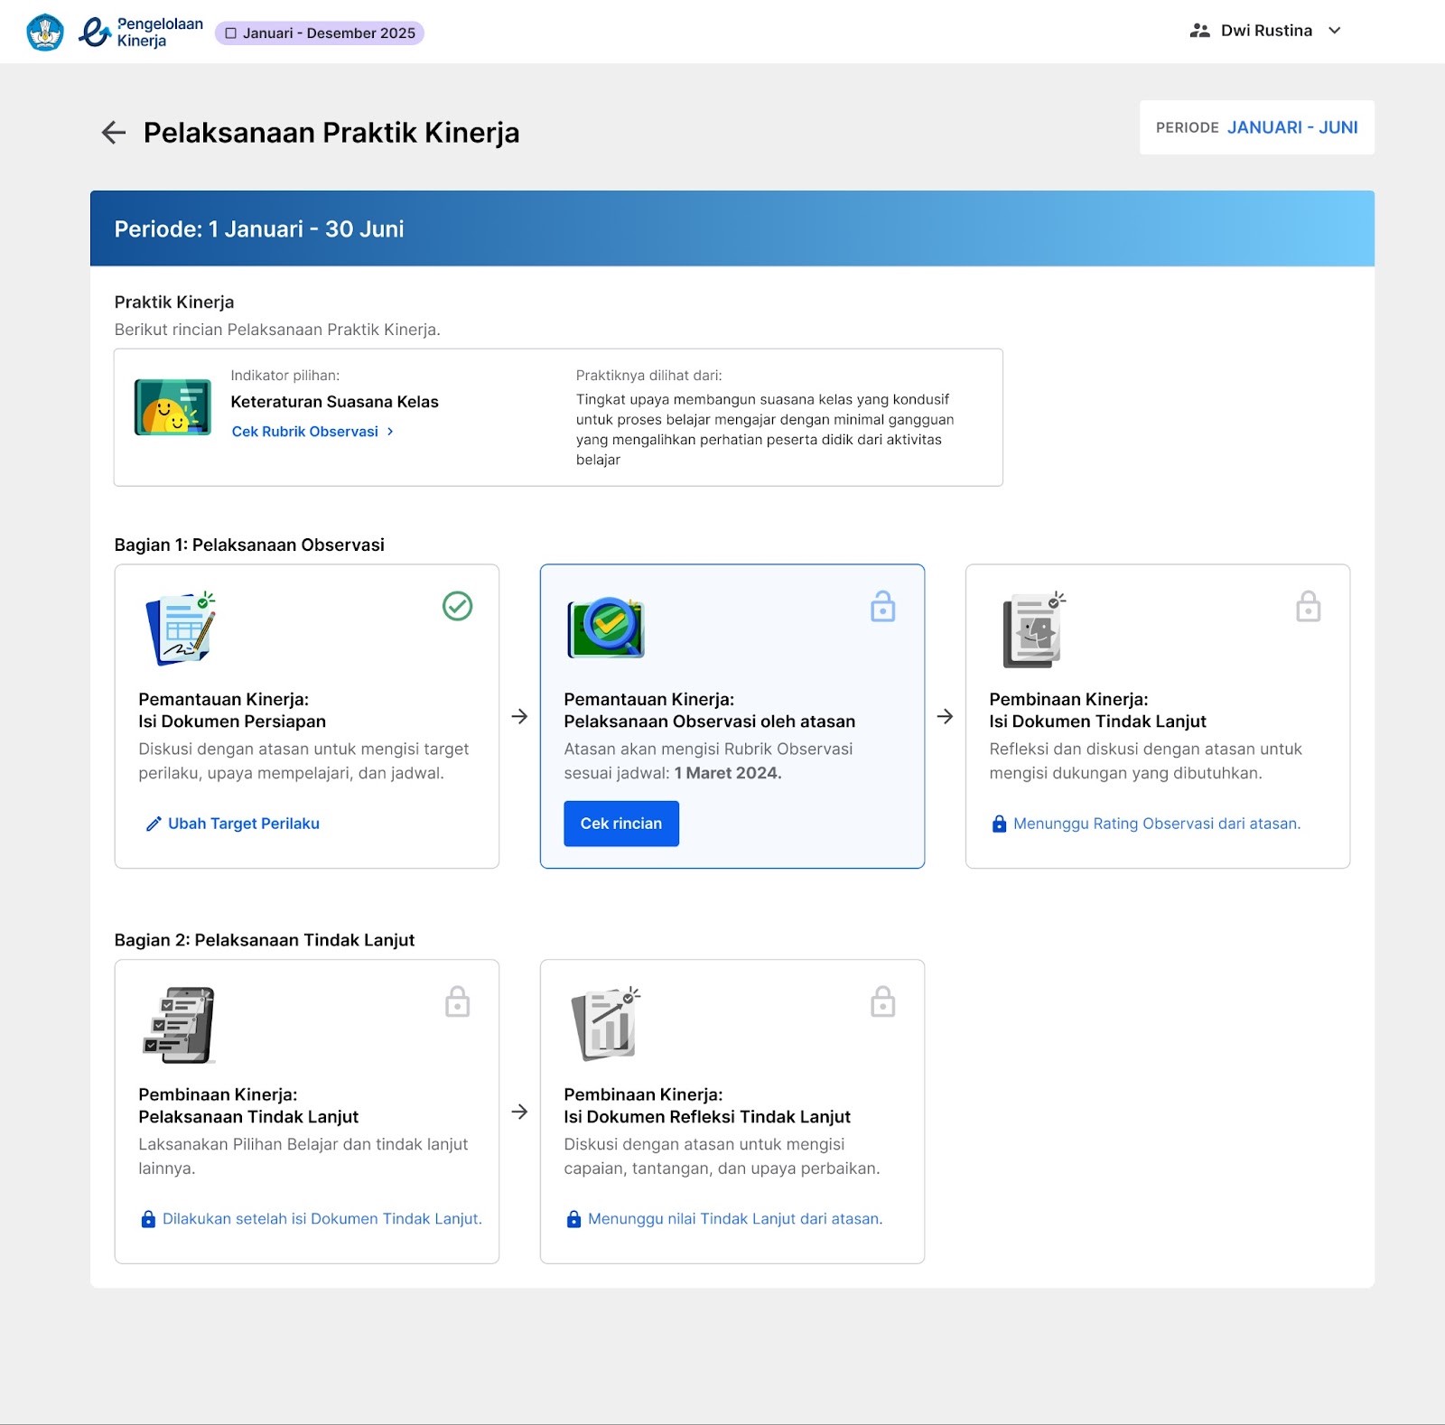Click the Pengelolaan Kinerja logo
This screenshot has width=1445, height=1425.
pos(141,33)
